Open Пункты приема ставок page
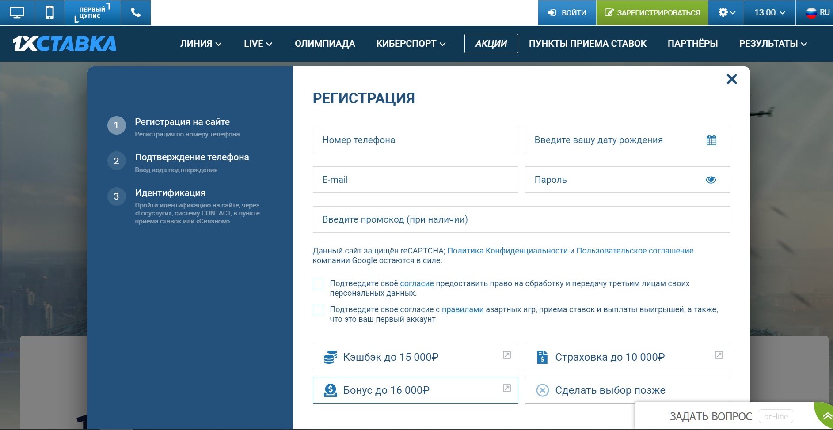833x430 pixels. pyautogui.click(x=588, y=44)
